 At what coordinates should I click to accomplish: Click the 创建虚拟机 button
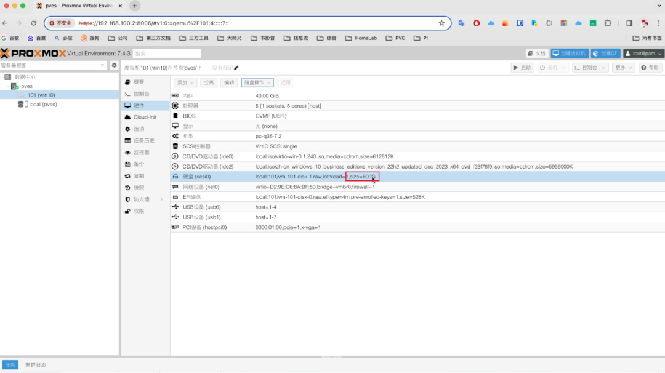tap(570, 54)
